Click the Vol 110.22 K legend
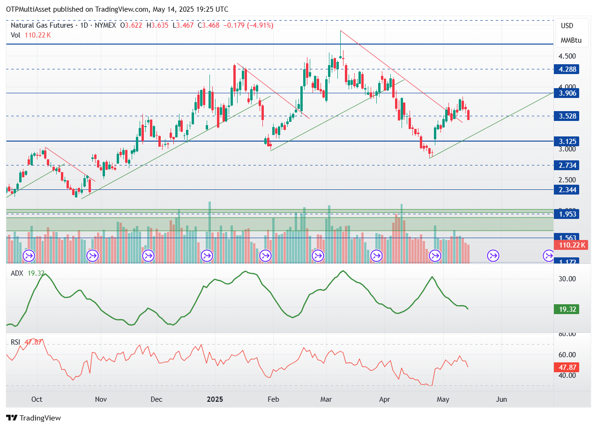 [x=30, y=35]
